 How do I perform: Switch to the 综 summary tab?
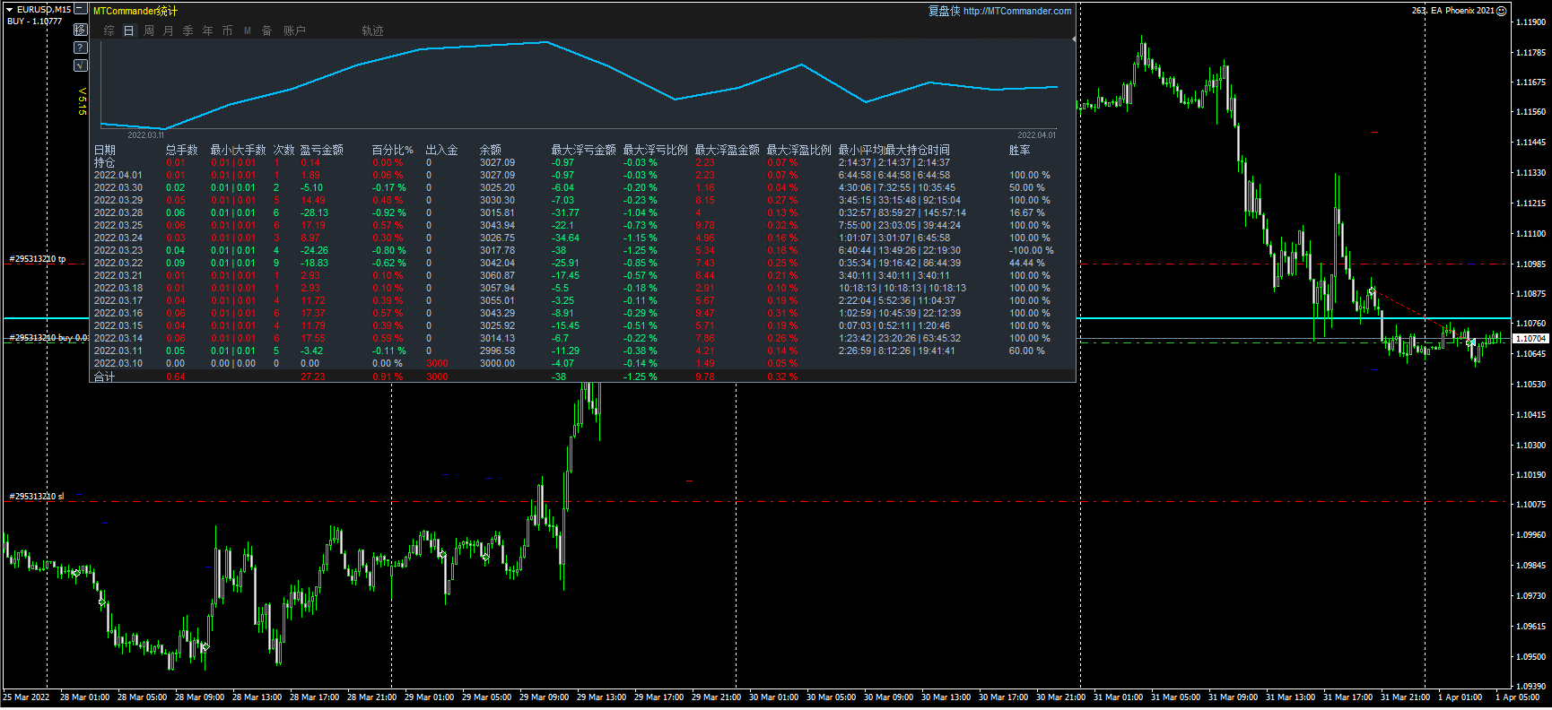pyautogui.click(x=109, y=30)
